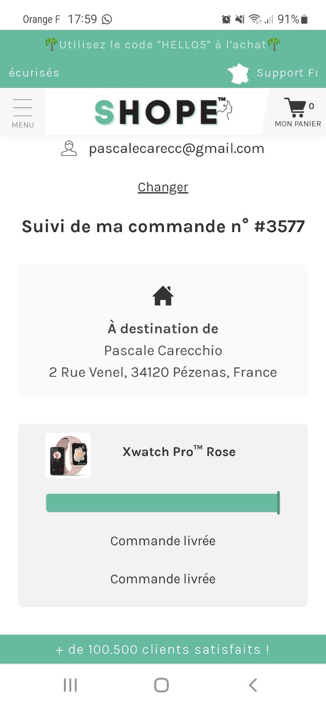Tap the green delivery progress bar

point(163,503)
